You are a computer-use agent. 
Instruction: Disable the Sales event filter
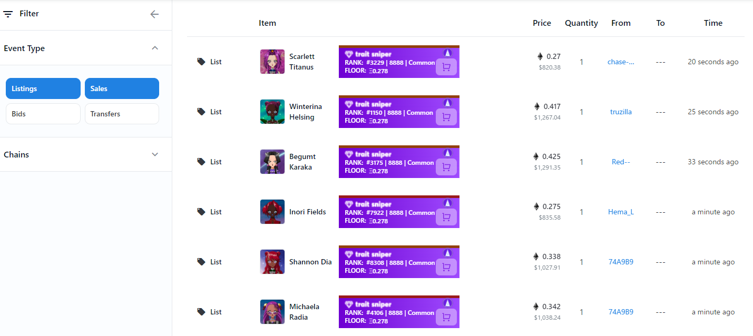pos(122,88)
